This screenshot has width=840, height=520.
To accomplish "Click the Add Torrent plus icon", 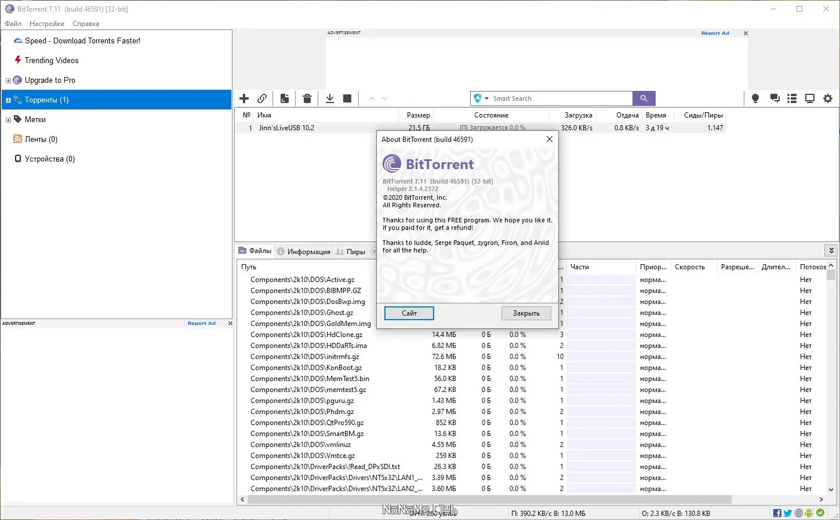I will [244, 98].
